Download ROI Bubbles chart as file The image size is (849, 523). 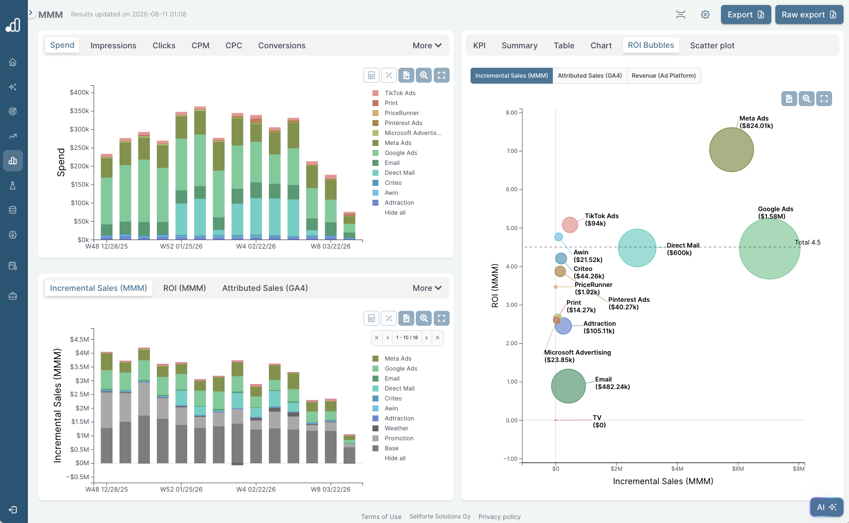tap(789, 99)
